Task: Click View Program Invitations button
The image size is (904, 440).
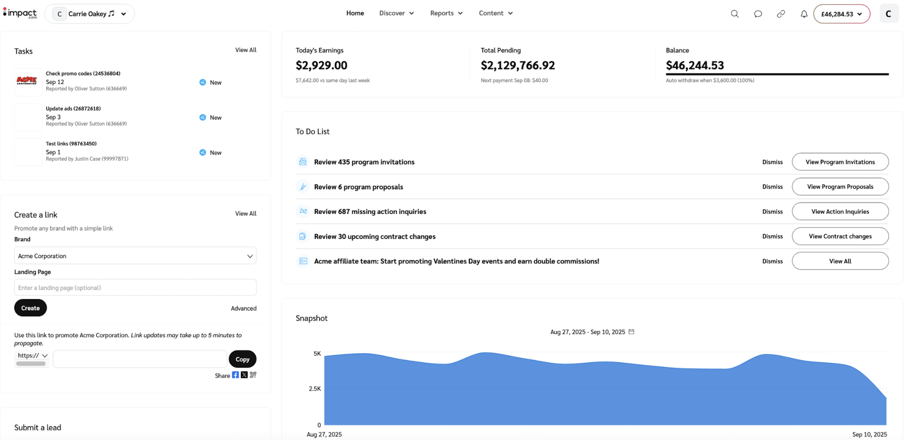Action: [840, 162]
